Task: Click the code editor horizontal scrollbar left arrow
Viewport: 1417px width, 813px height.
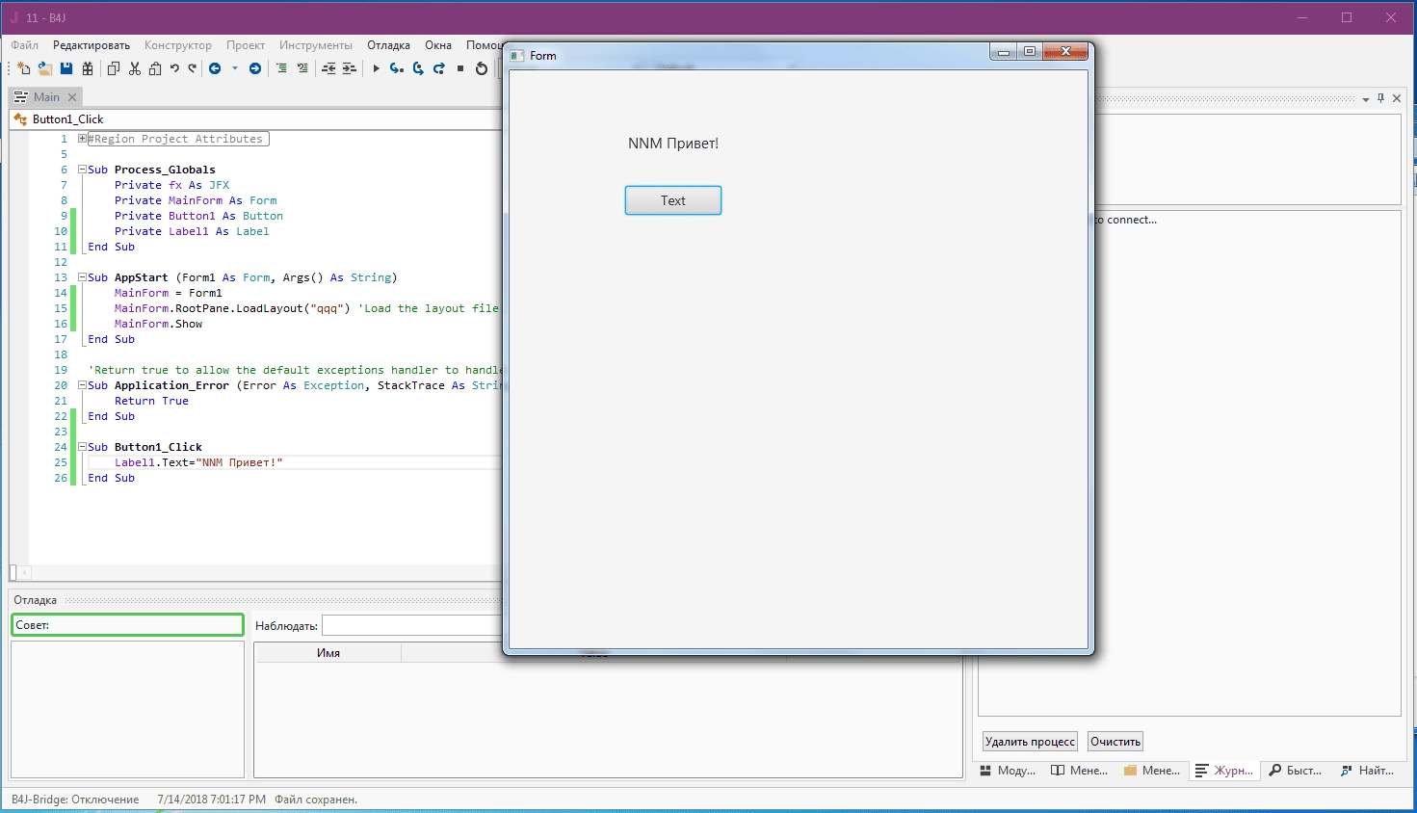Action: tap(25, 572)
